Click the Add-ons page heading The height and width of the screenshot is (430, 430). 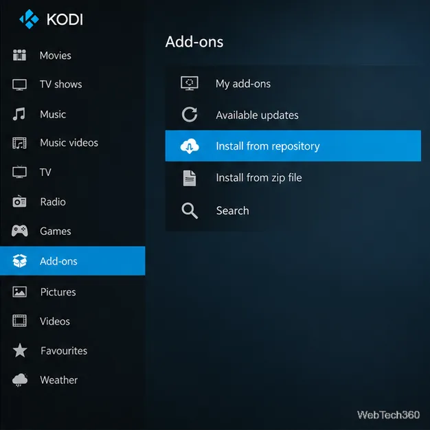point(194,42)
